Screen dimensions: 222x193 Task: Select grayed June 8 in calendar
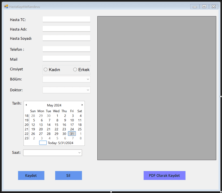click(x=81, y=138)
